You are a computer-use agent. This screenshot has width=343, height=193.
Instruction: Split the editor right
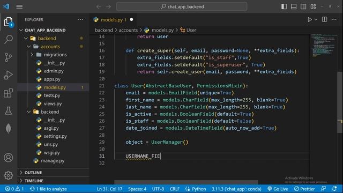click(x=324, y=19)
